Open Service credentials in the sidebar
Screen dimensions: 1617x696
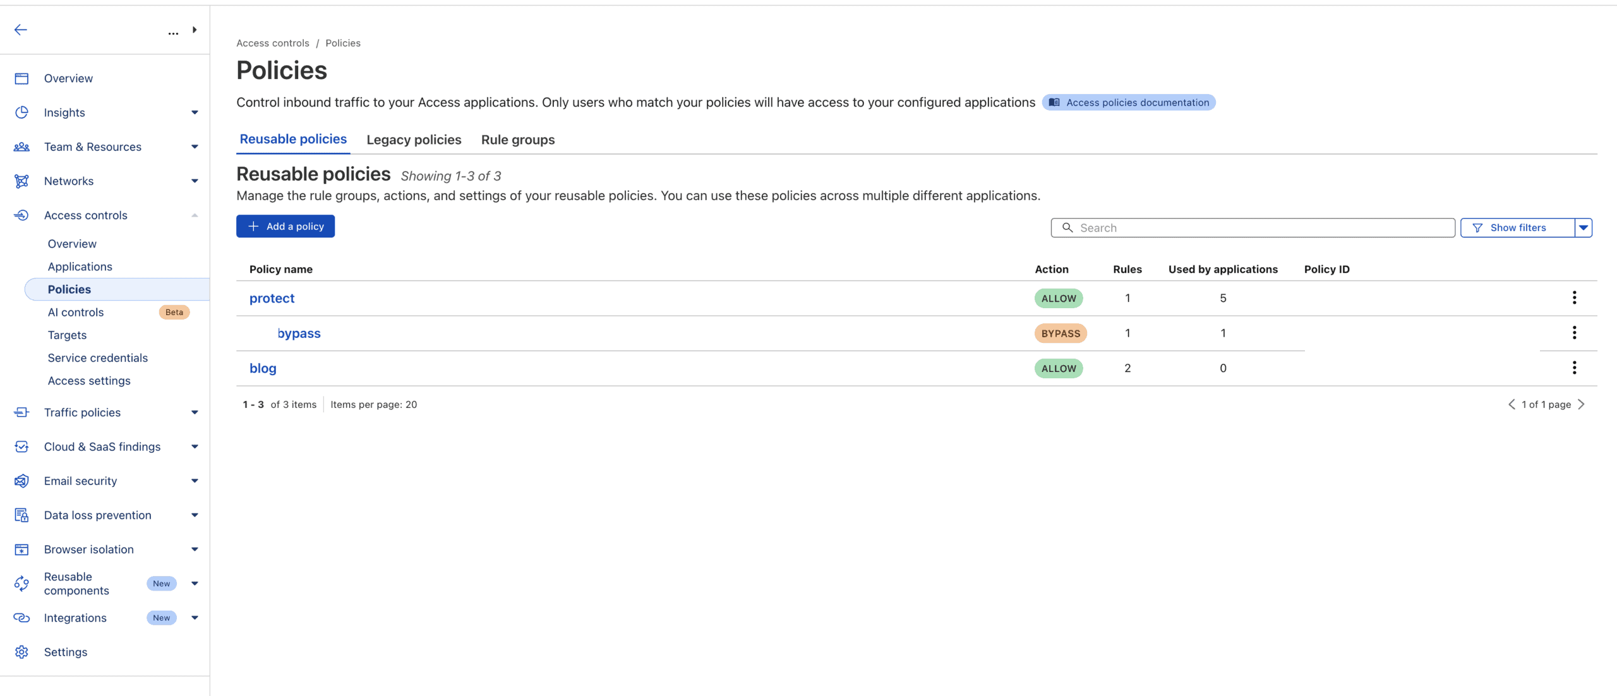point(98,357)
